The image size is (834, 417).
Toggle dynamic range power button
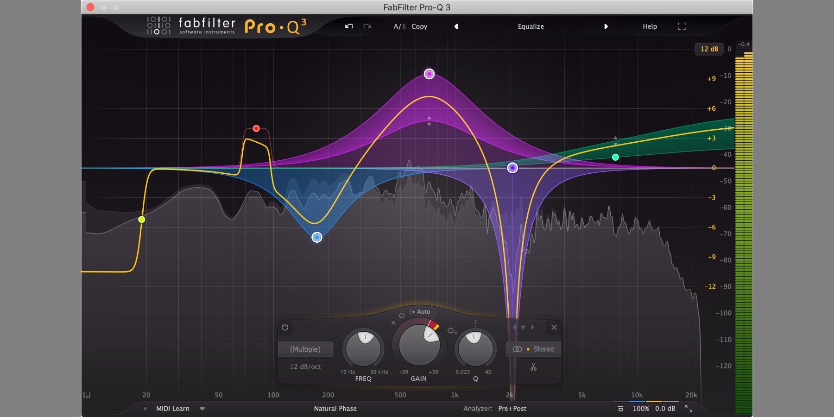(402, 316)
